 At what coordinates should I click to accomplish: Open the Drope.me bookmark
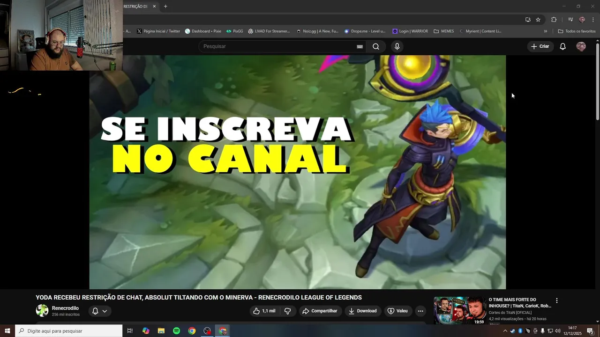tap(365, 31)
